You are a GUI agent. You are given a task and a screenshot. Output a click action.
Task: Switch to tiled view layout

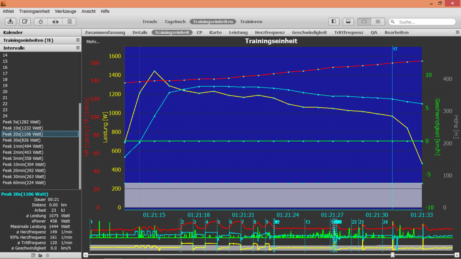[x=378, y=22]
